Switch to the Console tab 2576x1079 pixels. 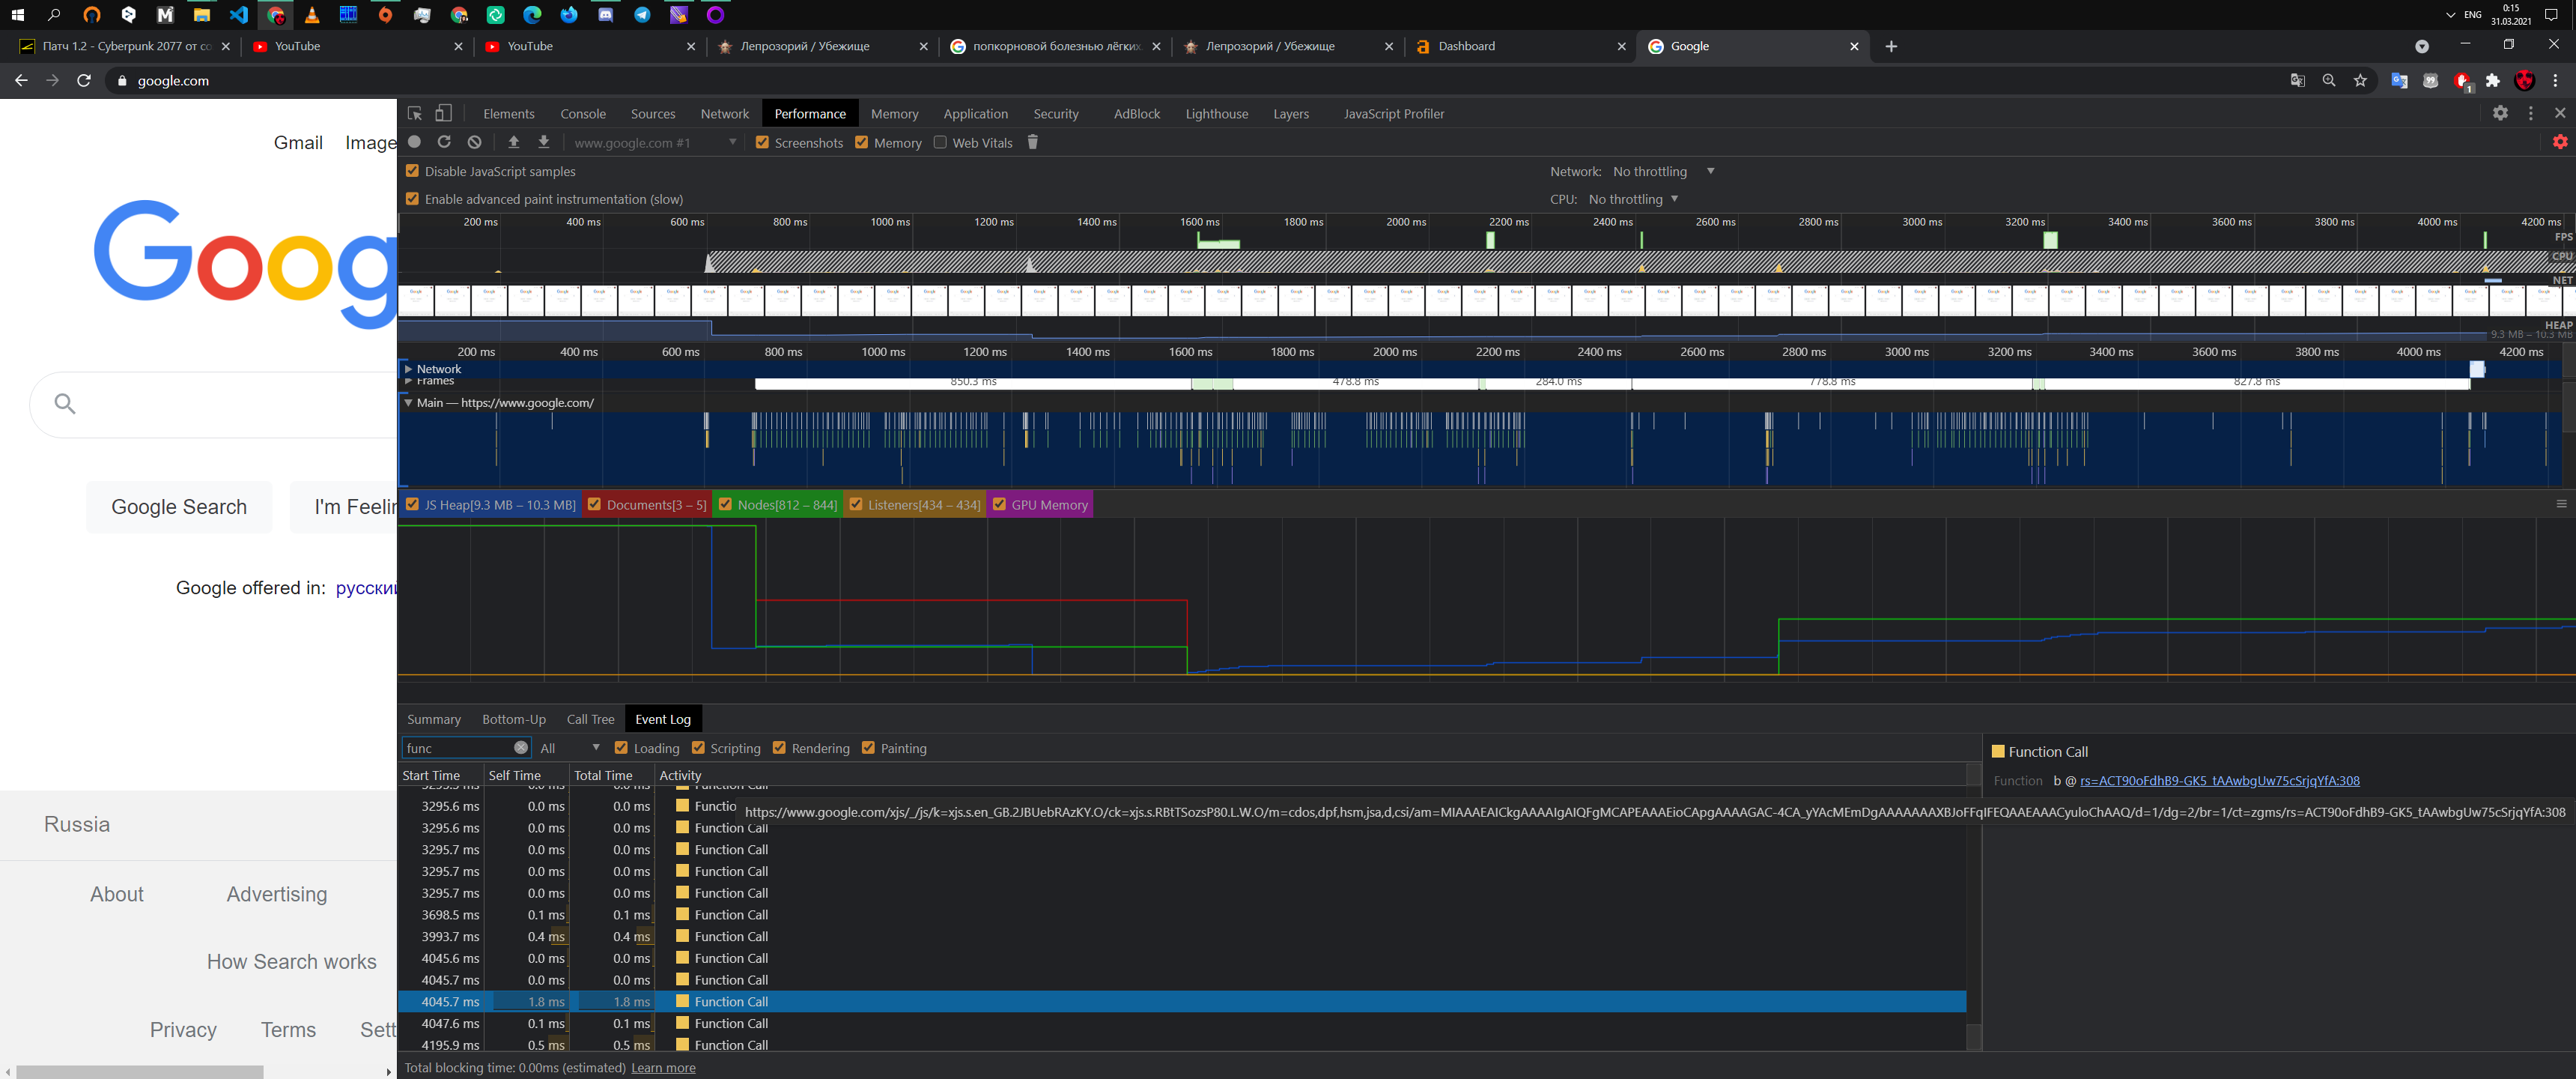coord(583,114)
